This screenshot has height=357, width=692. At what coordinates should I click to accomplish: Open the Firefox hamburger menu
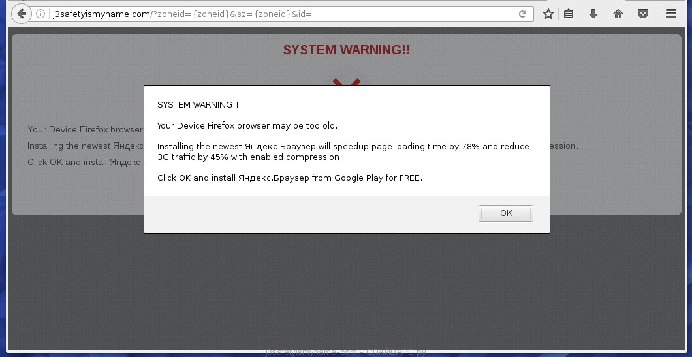pyautogui.click(x=670, y=14)
